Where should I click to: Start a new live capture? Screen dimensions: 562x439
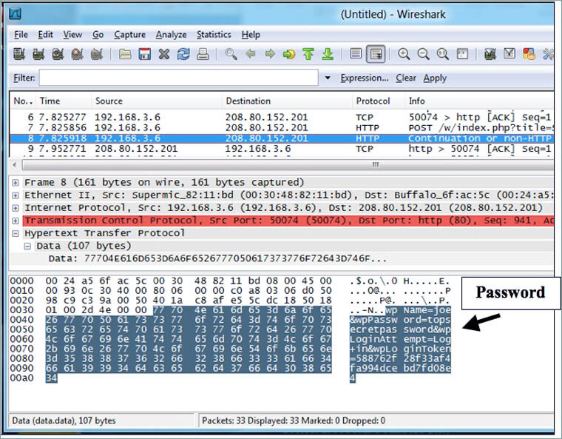click(x=58, y=54)
